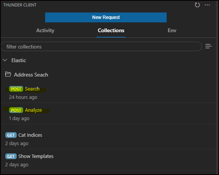Image resolution: width=219 pixels, height=175 pixels.
Task: Switch to the Env tab
Action: click(x=172, y=30)
